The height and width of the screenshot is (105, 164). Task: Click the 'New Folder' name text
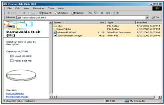pyautogui.click(x=64, y=29)
